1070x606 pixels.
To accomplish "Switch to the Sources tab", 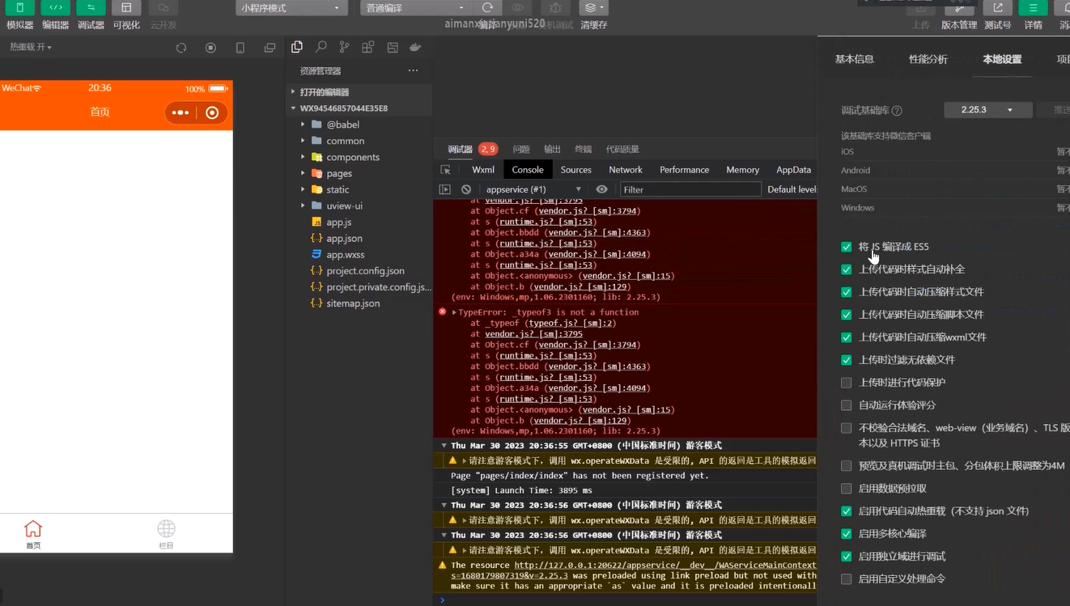I will [576, 170].
